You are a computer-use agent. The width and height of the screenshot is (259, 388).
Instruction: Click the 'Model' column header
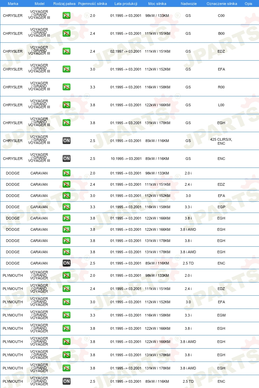point(40,4)
